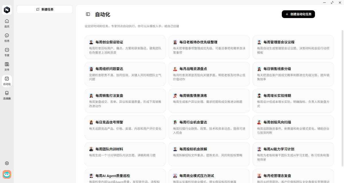The image size is (344, 183).
Task: Click avatar icon of 每周创投风向扫描
Action: point(259,122)
